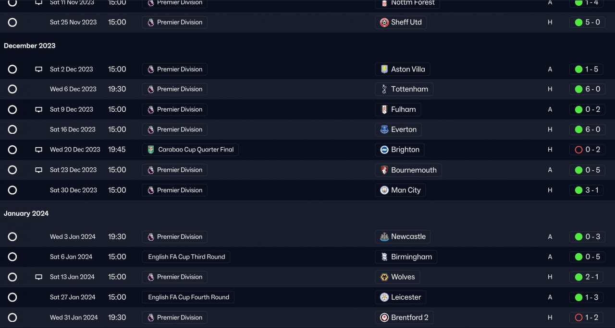Click the December 2023 section heading
The image size is (615, 328).
30,46
